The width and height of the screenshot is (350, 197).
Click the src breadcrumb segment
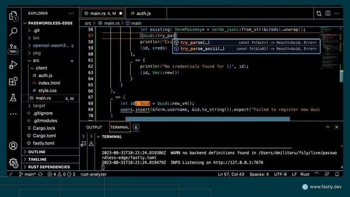(88, 23)
